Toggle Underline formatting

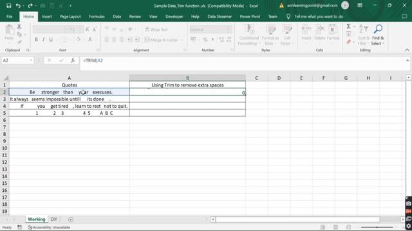click(x=51, y=40)
